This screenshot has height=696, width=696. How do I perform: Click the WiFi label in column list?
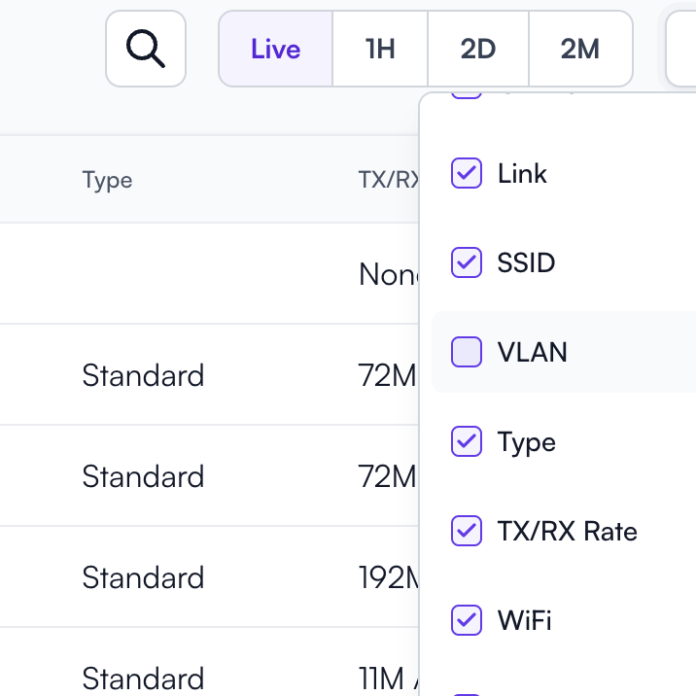tap(525, 620)
